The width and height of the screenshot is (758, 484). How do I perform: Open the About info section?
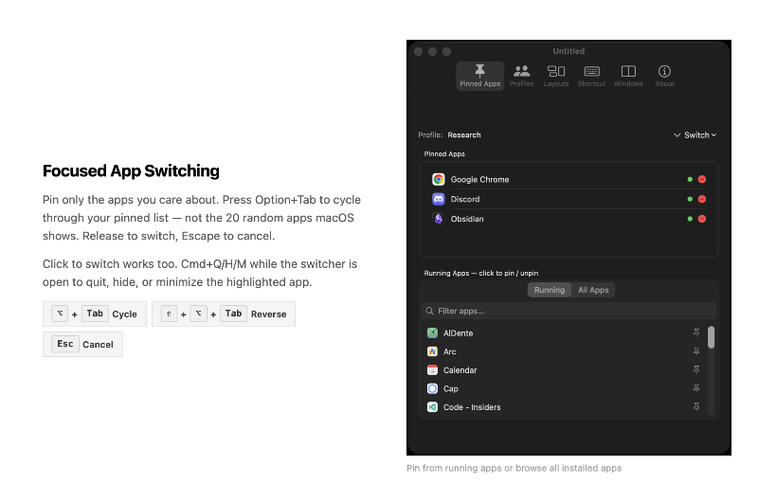(664, 76)
